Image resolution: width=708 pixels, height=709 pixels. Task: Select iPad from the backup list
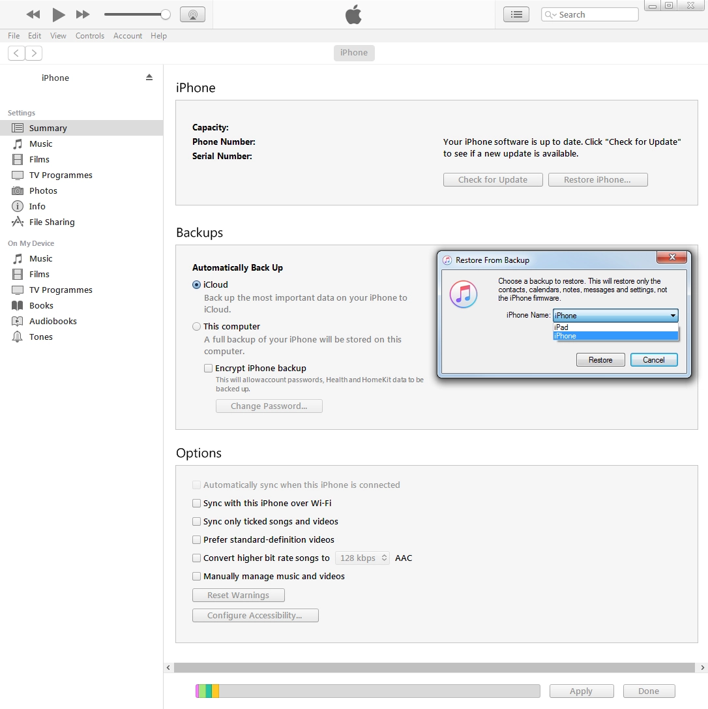click(x=561, y=327)
